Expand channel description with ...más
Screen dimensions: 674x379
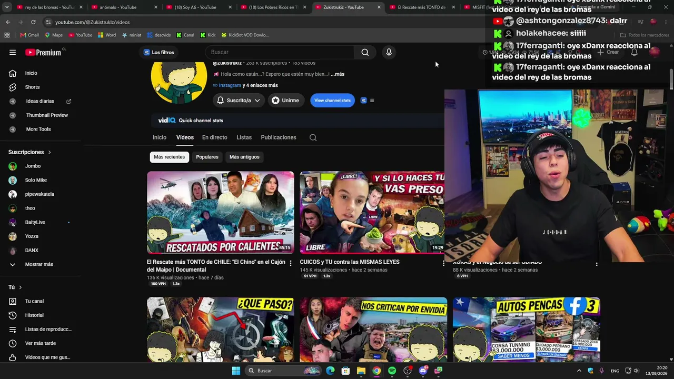338,74
